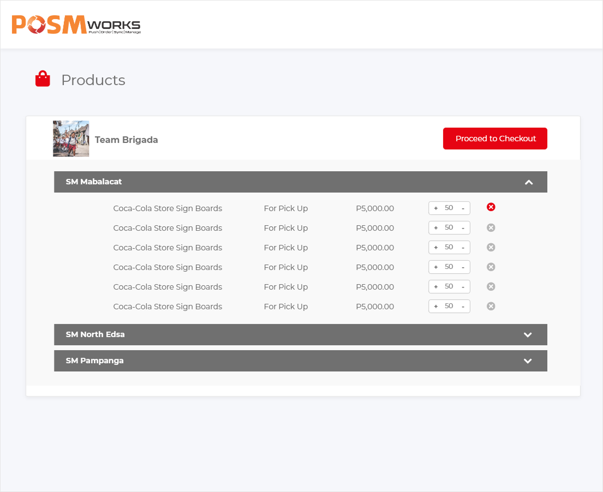Click minus in the second product row
Viewport: 603px width, 492px height.
pyautogui.click(x=463, y=228)
